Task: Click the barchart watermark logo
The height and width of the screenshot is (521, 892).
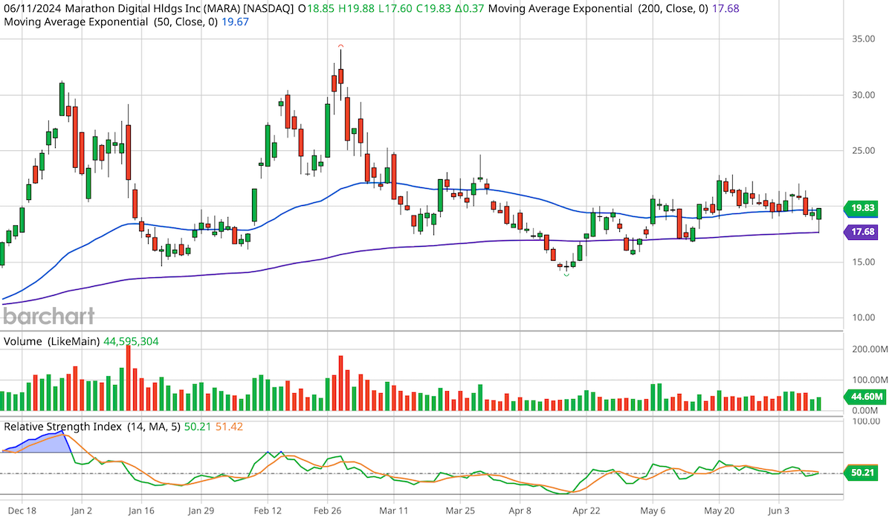Action: [48, 316]
